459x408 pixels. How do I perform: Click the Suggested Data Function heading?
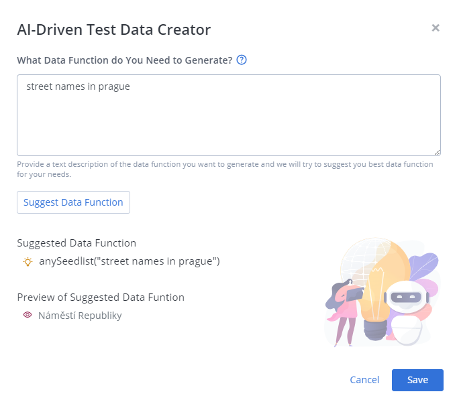(x=76, y=243)
